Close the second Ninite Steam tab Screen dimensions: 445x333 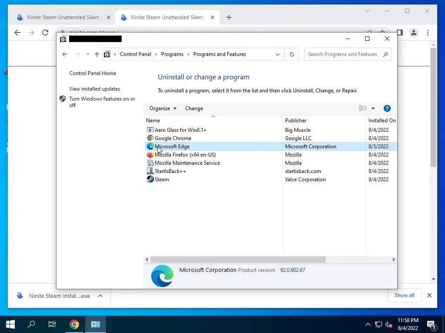coord(212,17)
